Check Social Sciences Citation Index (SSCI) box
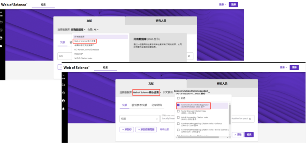The image size is (306, 143). click(178, 111)
